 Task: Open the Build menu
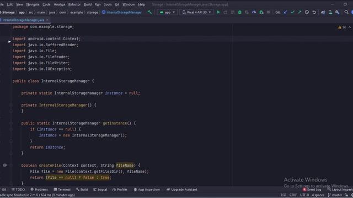tap(88, 4)
